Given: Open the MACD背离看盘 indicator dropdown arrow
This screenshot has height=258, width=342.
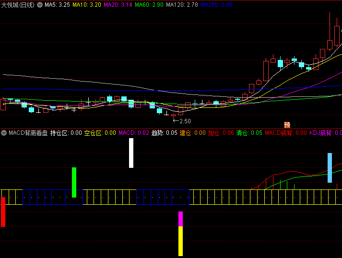Looking at the screenshot, I should click(4, 133).
